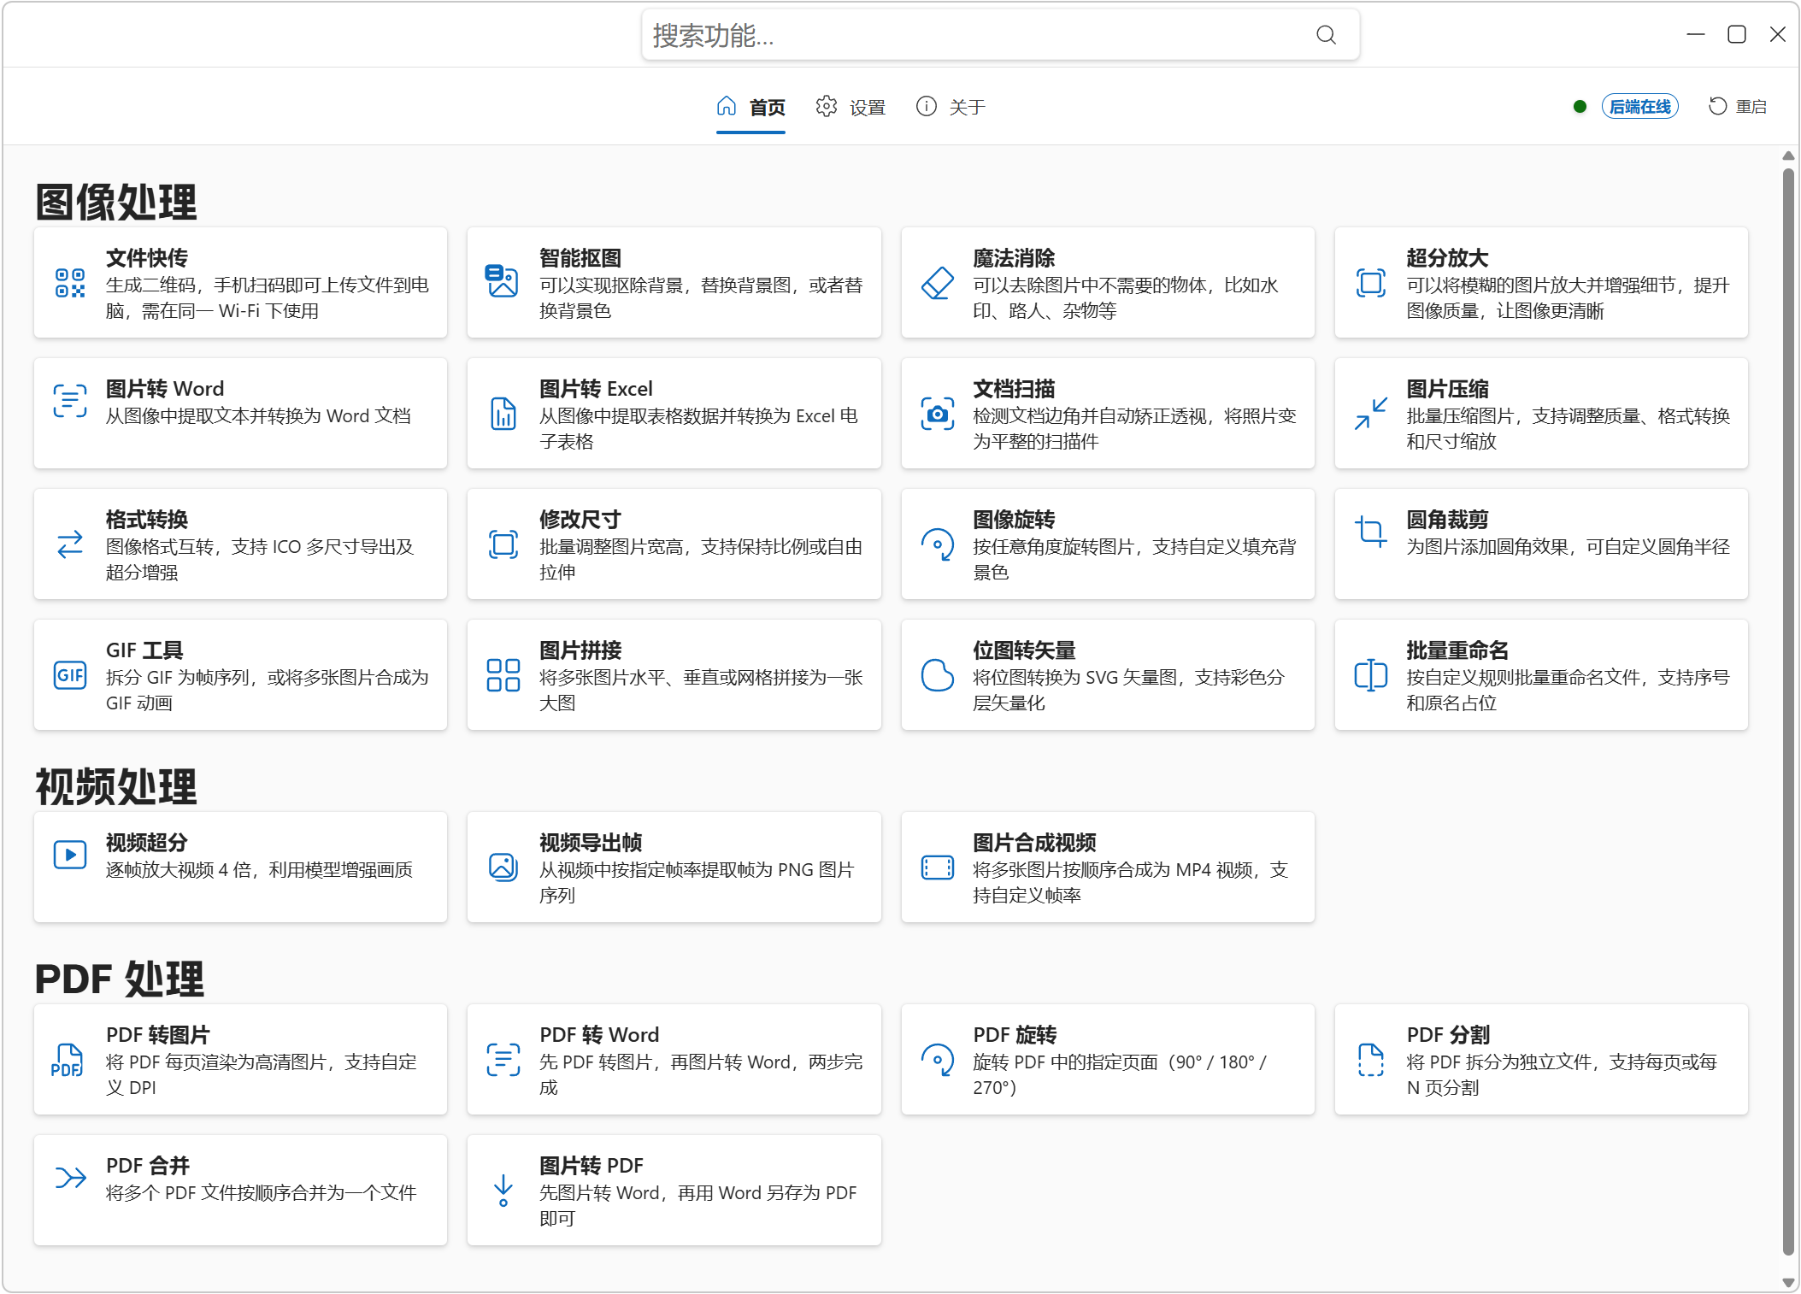Maximize the application window

click(x=1736, y=34)
